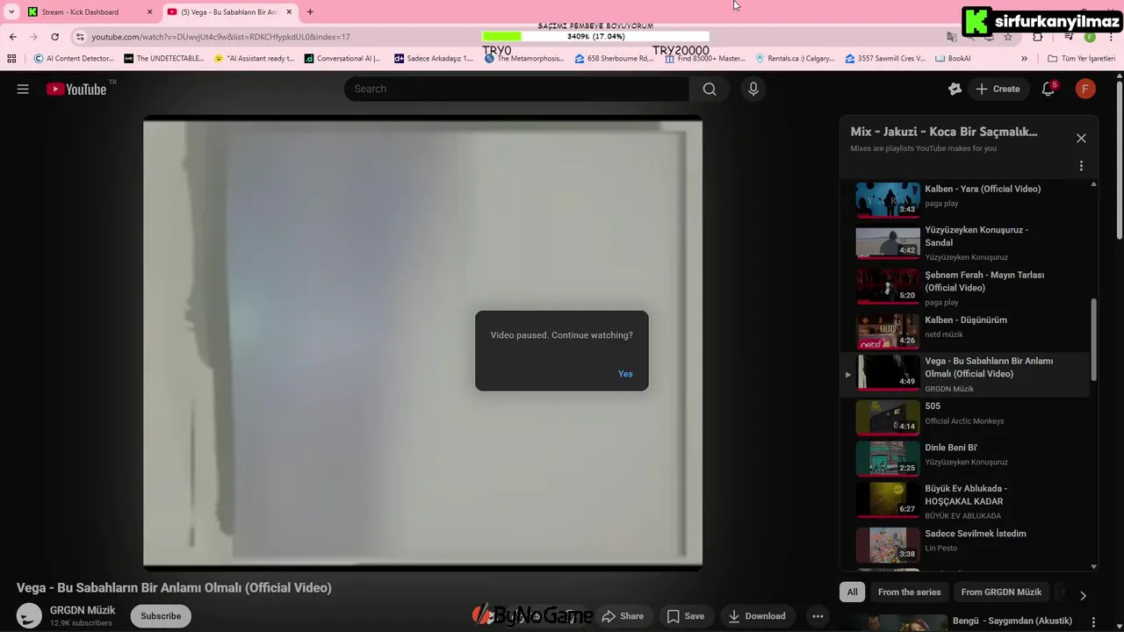Select the From the series chip
The image size is (1124, 632).
click(909, 592)
